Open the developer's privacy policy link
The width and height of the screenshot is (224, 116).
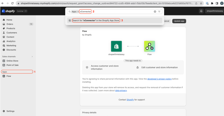[160, 79]
